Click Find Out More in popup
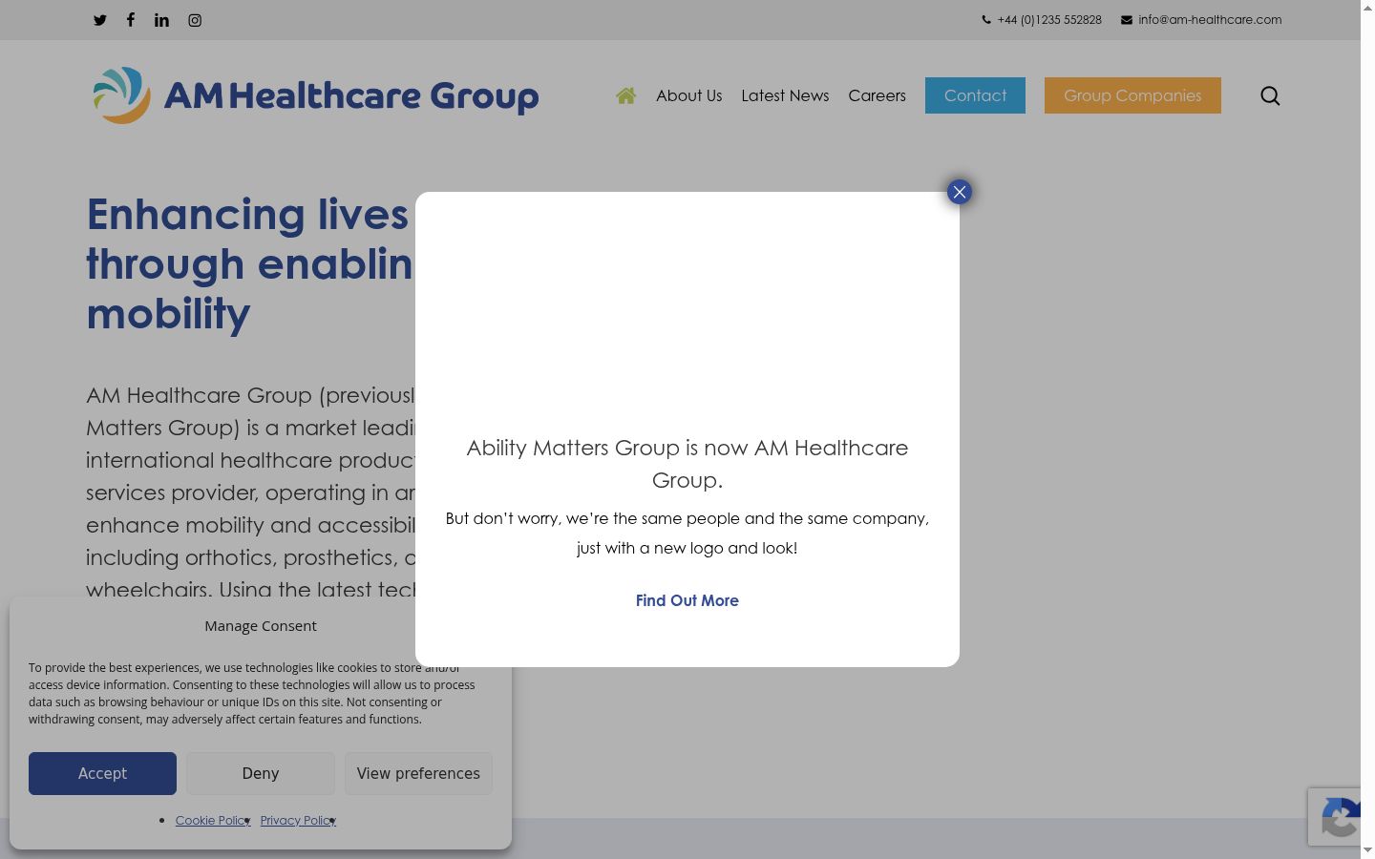 [x=687, y=600]
